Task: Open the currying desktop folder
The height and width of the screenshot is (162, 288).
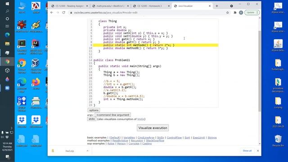Action: [278, 103]
